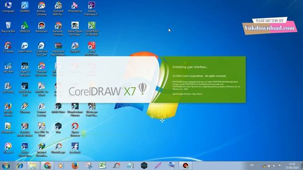The height and width of the screenshot is (170, 303).
Task: Select the Format Factory shortcut
Action: coord(42,109)
